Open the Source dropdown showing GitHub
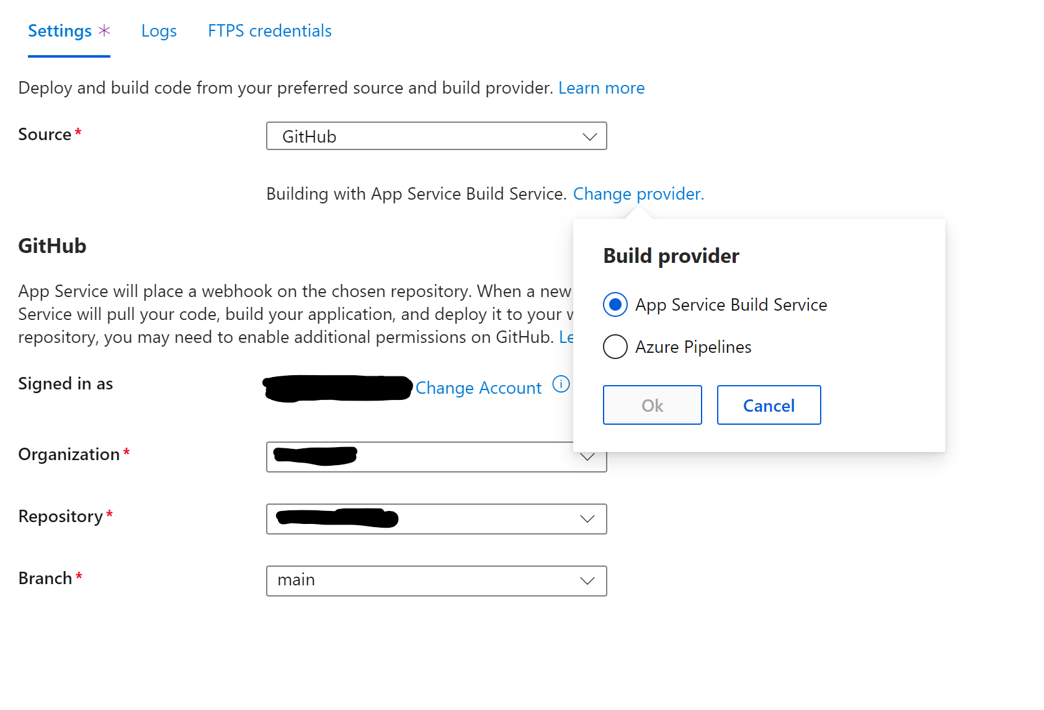The height and width of the screenshot is (710, 1044). coord(436,136)
